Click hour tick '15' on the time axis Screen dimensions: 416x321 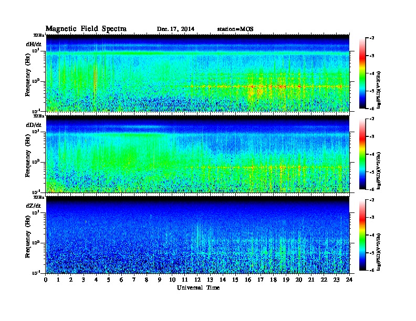pyautogui.click(x=236, y=280)
